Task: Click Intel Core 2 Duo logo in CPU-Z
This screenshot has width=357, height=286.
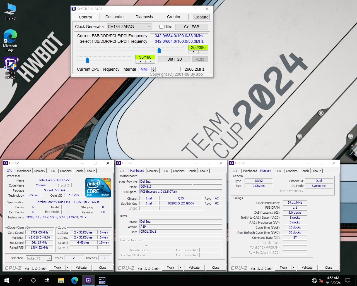Action: point(98,188)
